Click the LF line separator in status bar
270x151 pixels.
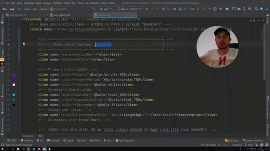219,145
